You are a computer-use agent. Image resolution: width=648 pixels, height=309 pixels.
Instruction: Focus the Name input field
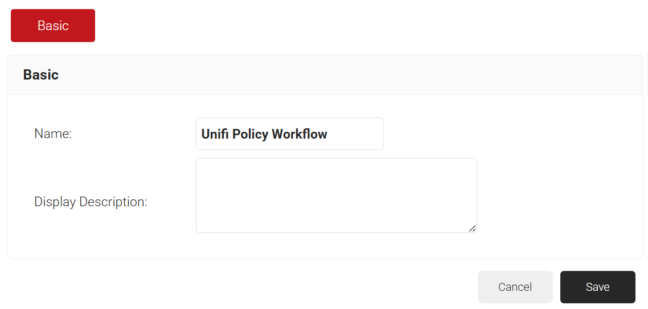tap(289, 134)
